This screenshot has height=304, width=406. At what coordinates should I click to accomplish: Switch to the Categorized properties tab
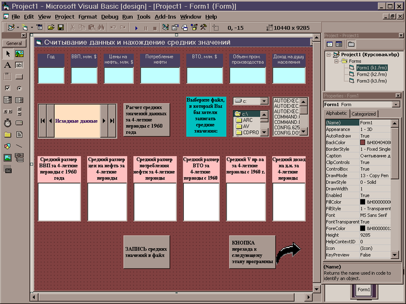tap(363, 114)
